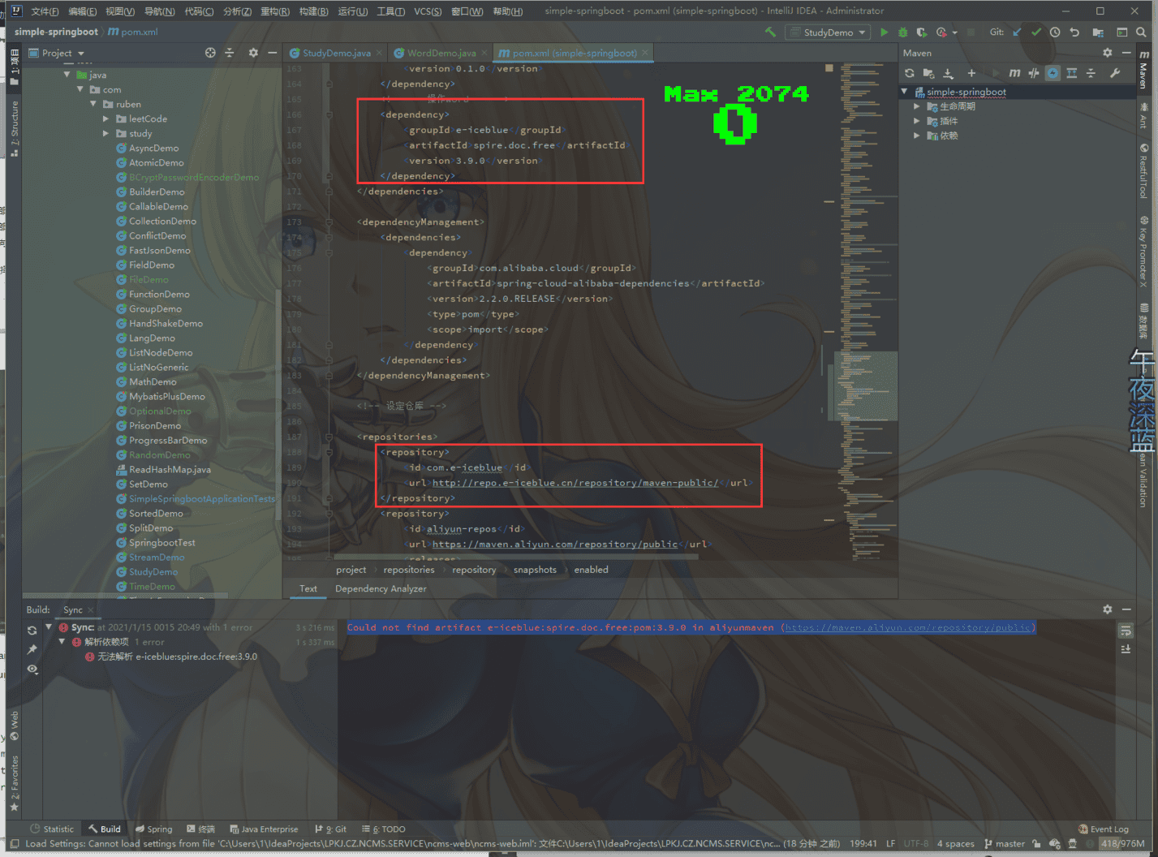Run StudyDemo with the green play button
Viewport: 1158px width, 857px height.
[884, 32]
